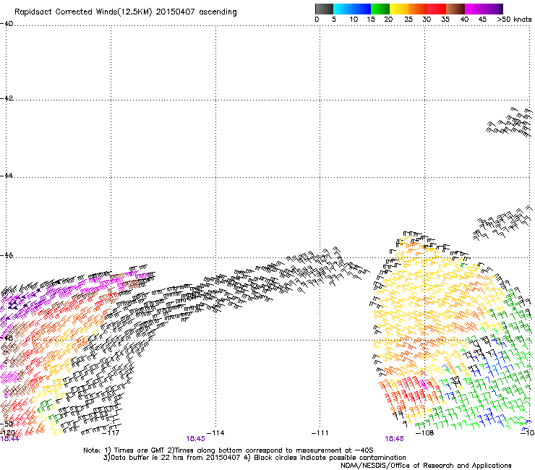Screen dimensions: 535x470
Task: Click the -40 latitude axis label
Action: (x=7, y=24)
